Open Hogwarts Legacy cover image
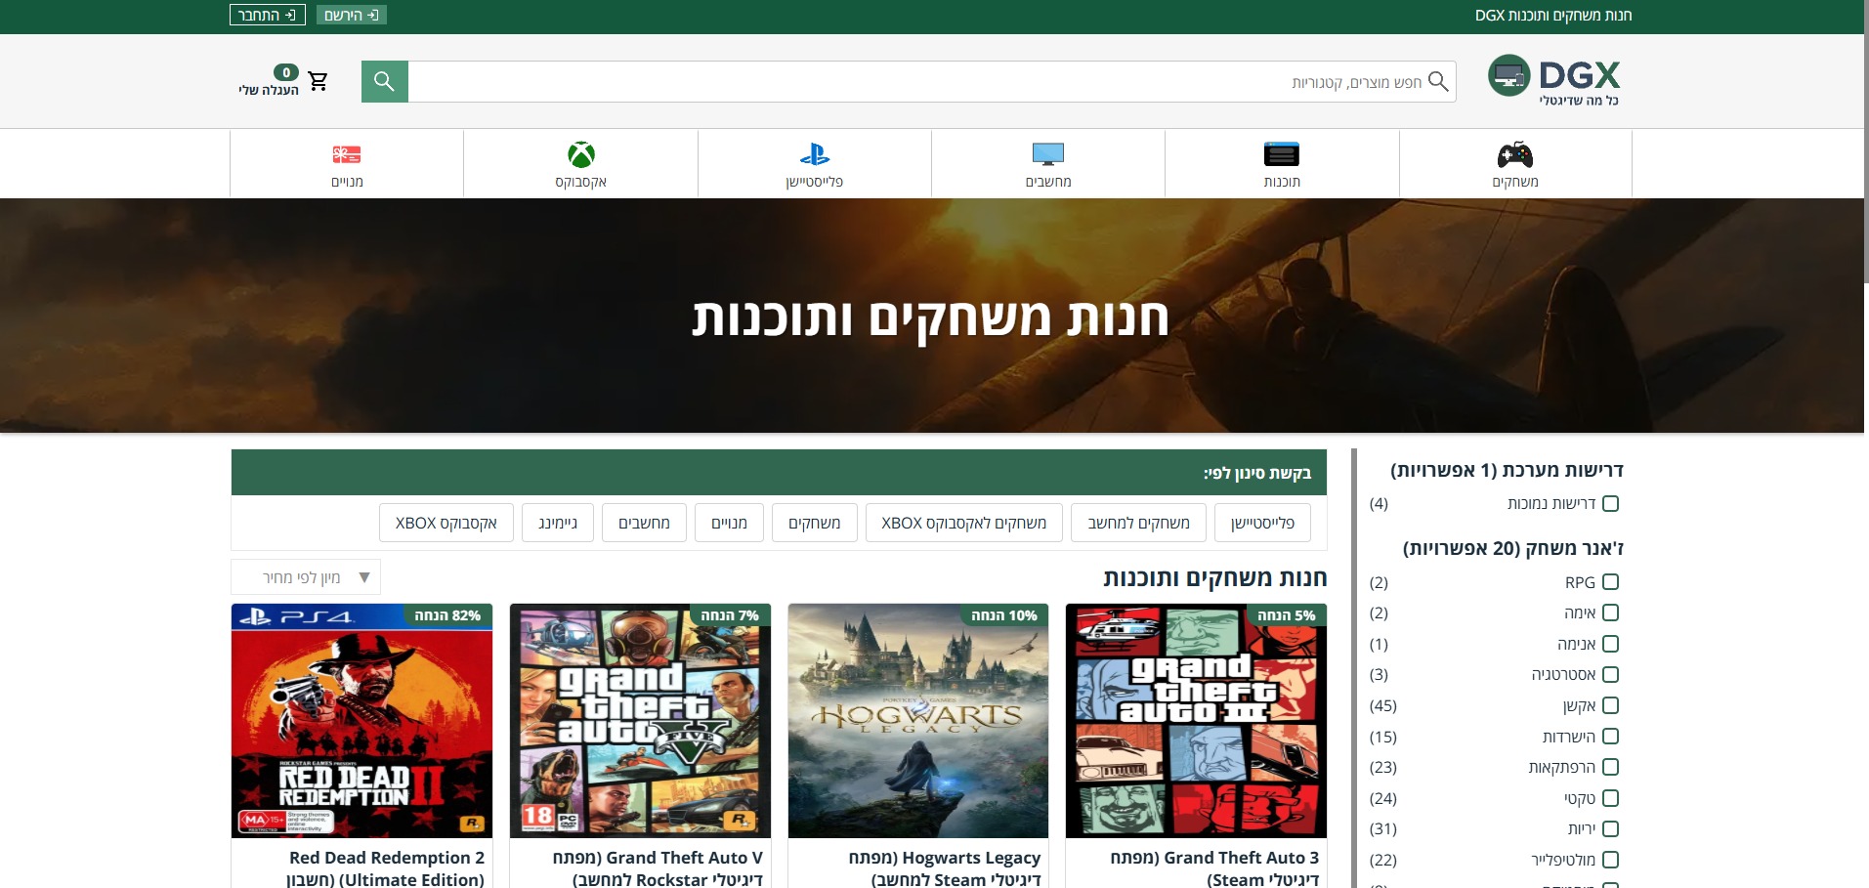Screen dimensions: 1869x888 click(x=918, y=721)
